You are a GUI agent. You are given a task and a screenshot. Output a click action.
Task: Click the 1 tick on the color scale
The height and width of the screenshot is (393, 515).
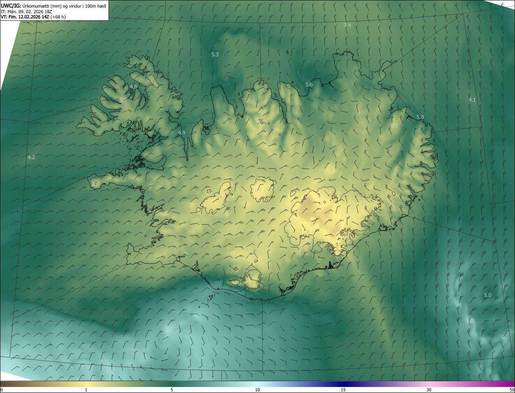86,390
